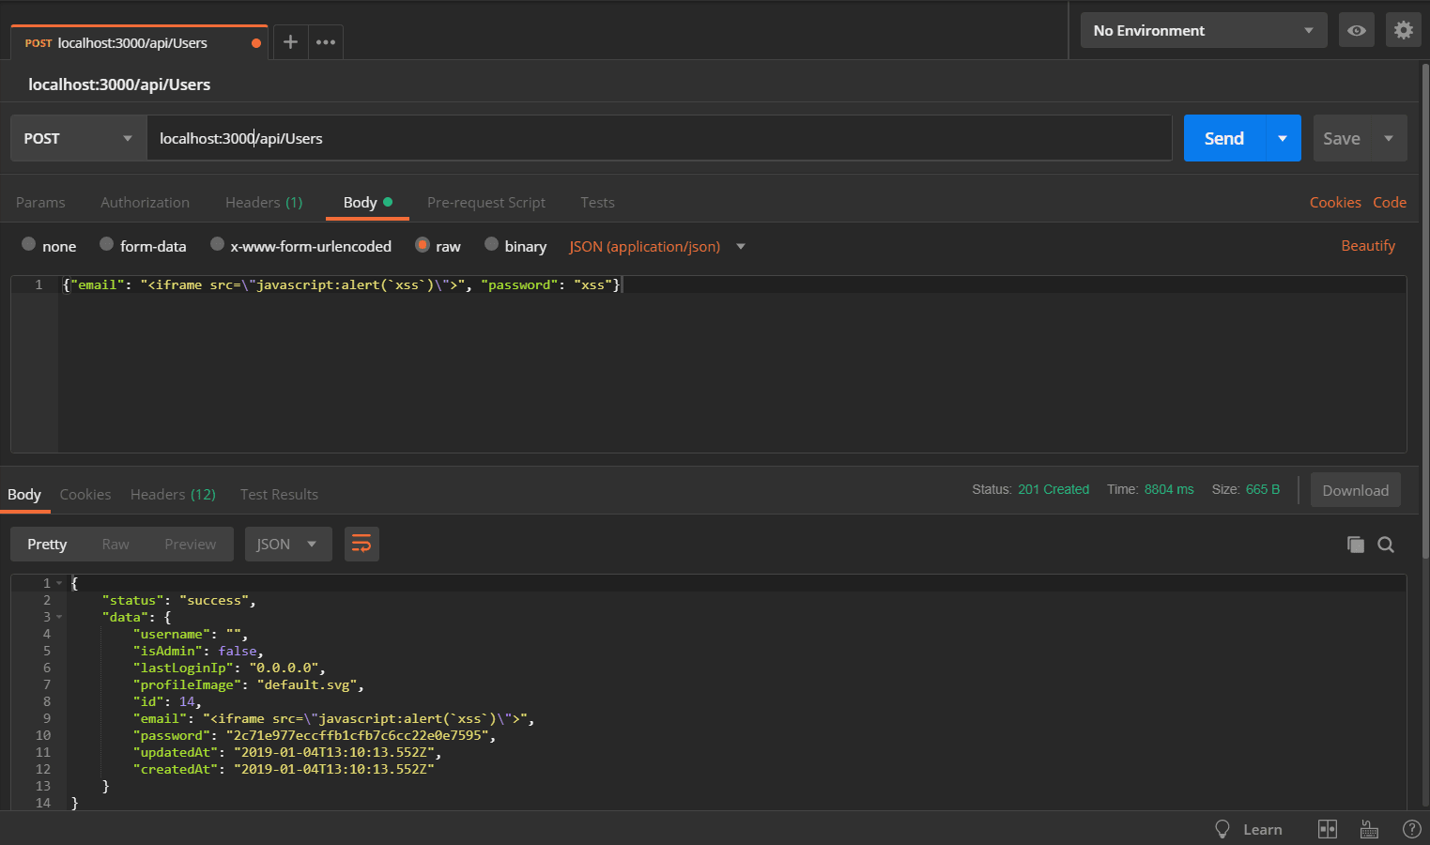Open keyboard shortcuts icon in status bar
1430x845 pixels.
click(x=1369, y=829)
